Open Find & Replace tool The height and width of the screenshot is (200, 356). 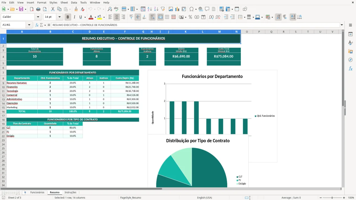point(110,9)
